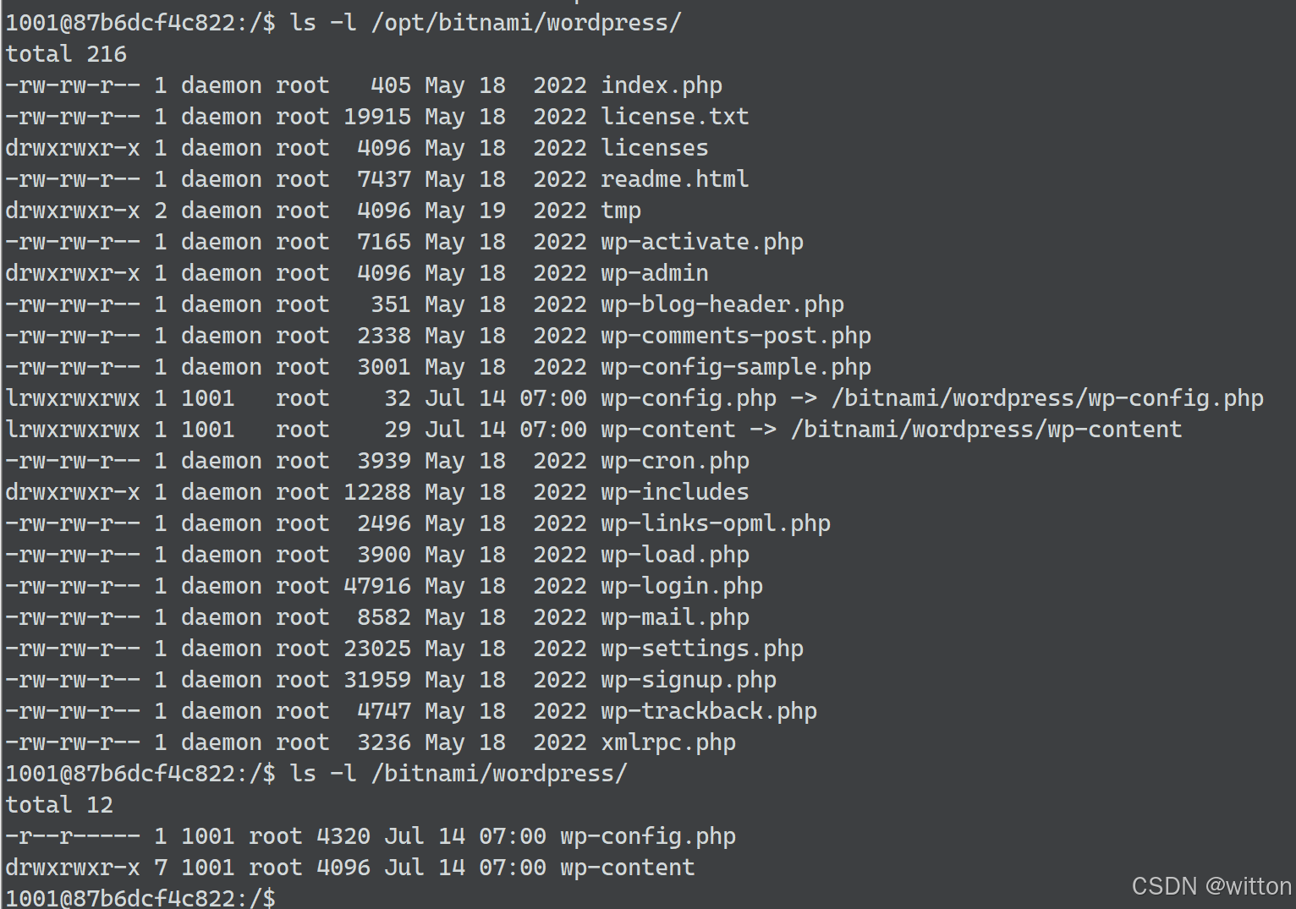Click the /bitnami/wordpress/wp-config.php symlink target
The image size is (1296, 909).
click(x=1047, y=398)
